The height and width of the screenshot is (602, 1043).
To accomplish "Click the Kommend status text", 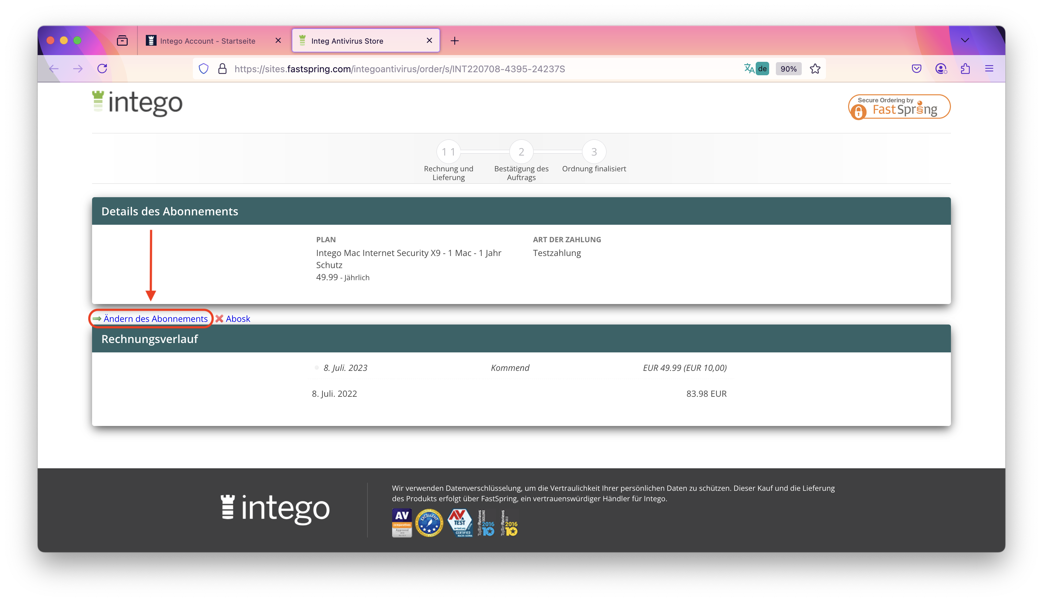I will pyautogui.click(x=510, y=368).
